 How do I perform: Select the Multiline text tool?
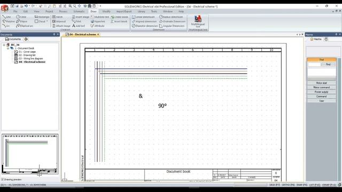pyautogui.click(x=100, y=17)
